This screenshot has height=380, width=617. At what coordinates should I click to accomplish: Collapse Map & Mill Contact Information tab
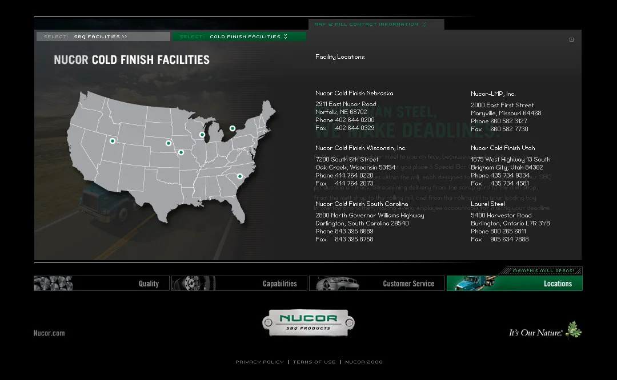pyautogui.click(x=376, y=25)
